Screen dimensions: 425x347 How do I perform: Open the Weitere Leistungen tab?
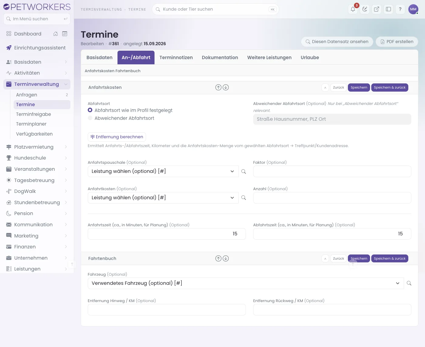coord(269,58)
